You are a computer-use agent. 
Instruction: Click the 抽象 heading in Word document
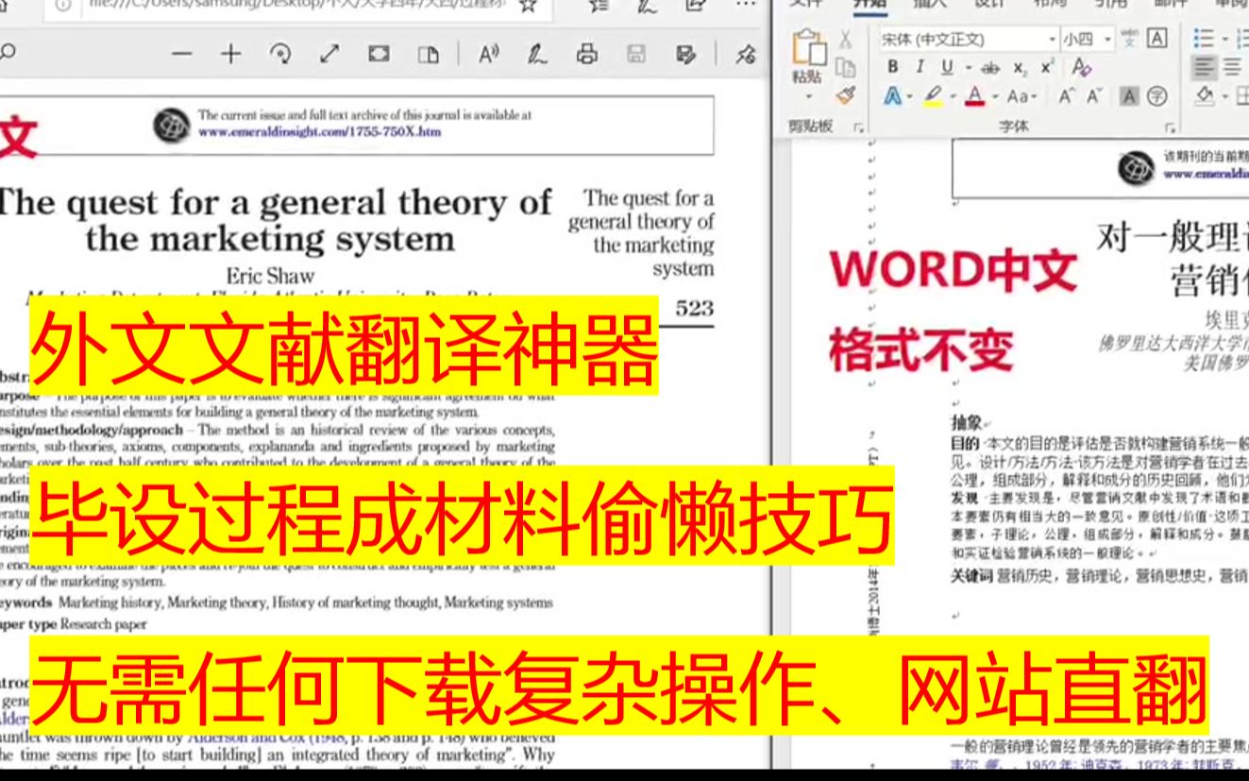967,423
